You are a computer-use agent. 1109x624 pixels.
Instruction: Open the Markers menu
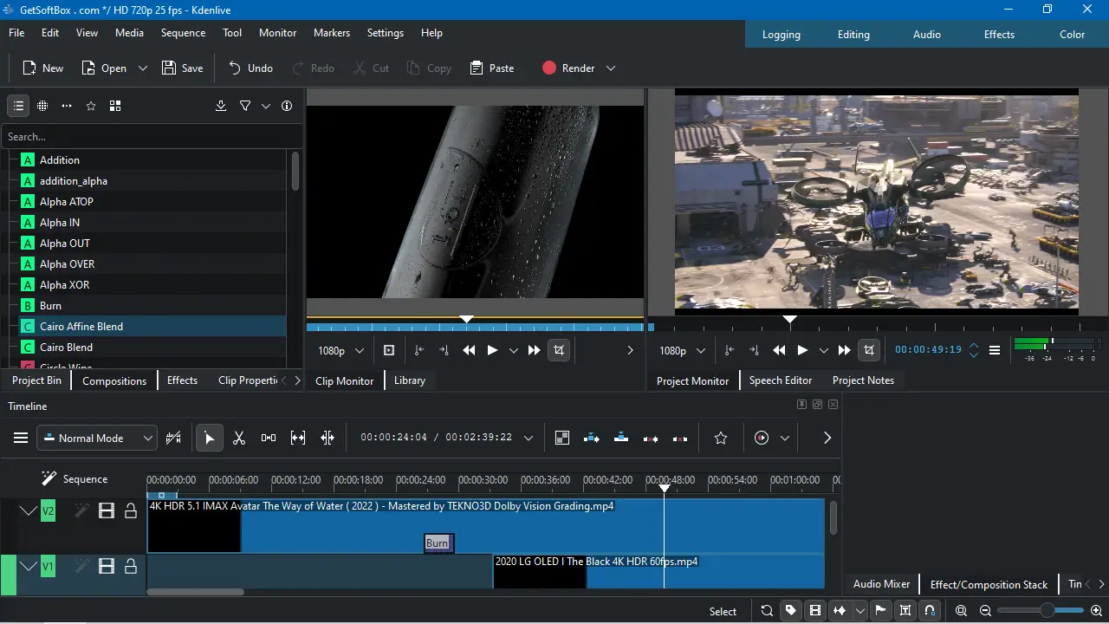332,33
